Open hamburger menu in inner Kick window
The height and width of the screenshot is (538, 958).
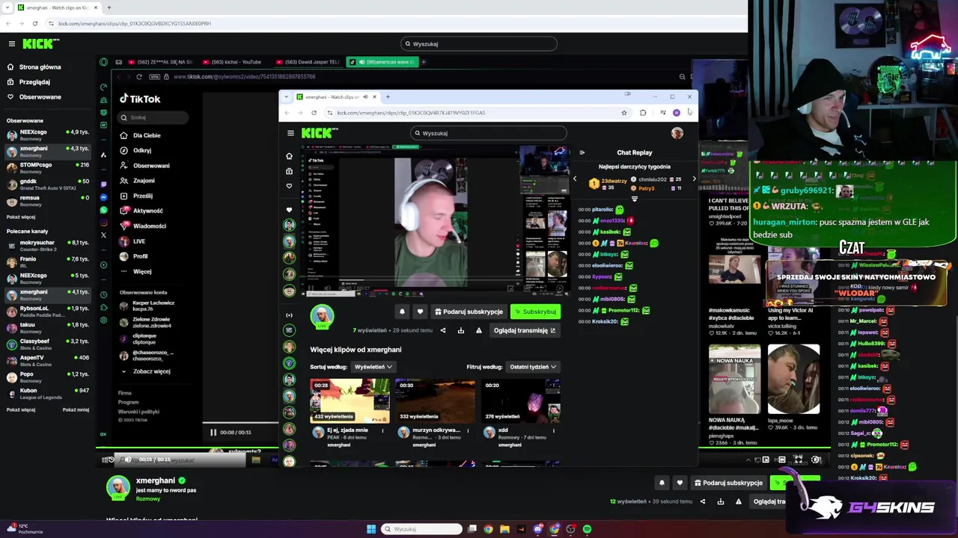(290, 133)
